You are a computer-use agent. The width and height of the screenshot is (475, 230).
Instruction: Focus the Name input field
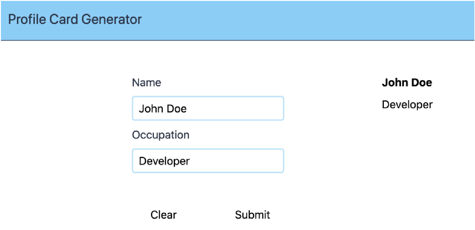[x=208, y=109]
